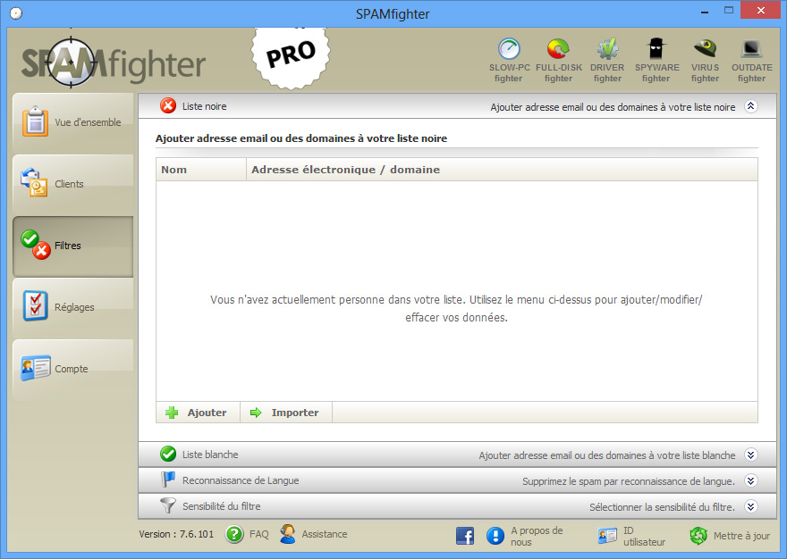The image size is (787, 559).
Task: Go to Vue d'ensemble section
Action: [72, 122]
